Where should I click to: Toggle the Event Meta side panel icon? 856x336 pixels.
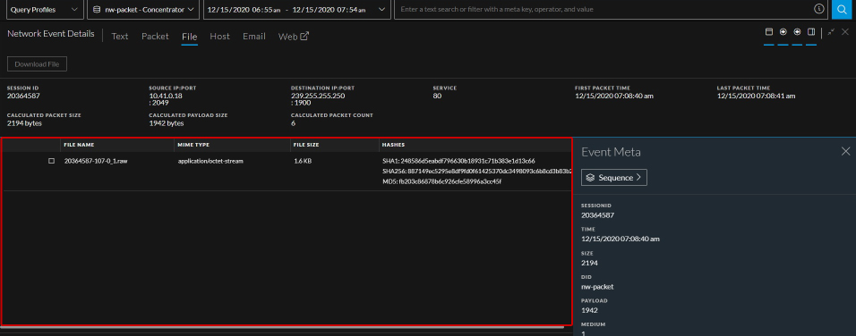[811, 32]
